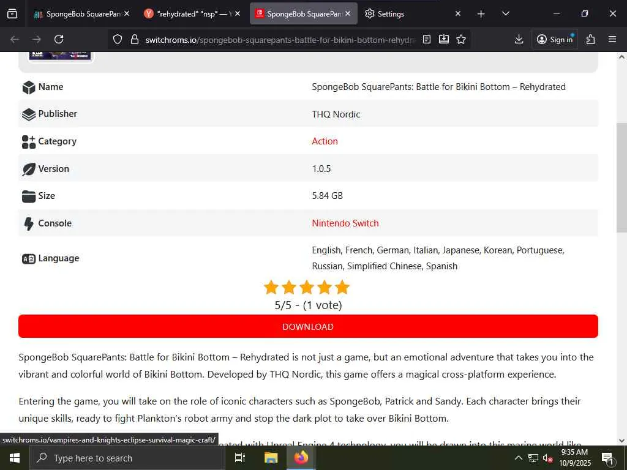Click the 5/5 - (1 vote) text
This screenshot has width=627, height=470.
point(308,305)
